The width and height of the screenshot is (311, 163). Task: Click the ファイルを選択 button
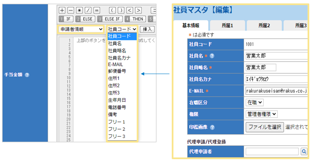(265, 127)
